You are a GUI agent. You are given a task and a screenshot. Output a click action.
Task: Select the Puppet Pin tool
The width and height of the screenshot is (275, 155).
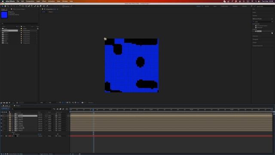[47, 6]
